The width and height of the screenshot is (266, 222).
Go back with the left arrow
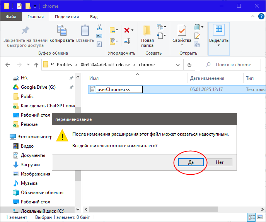tap(8, 65)
